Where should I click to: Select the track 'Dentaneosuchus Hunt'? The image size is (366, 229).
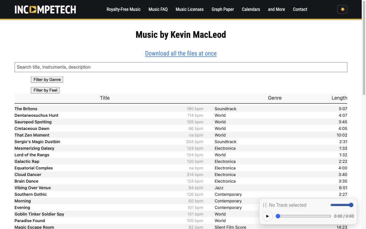click(x=36, y=115)
